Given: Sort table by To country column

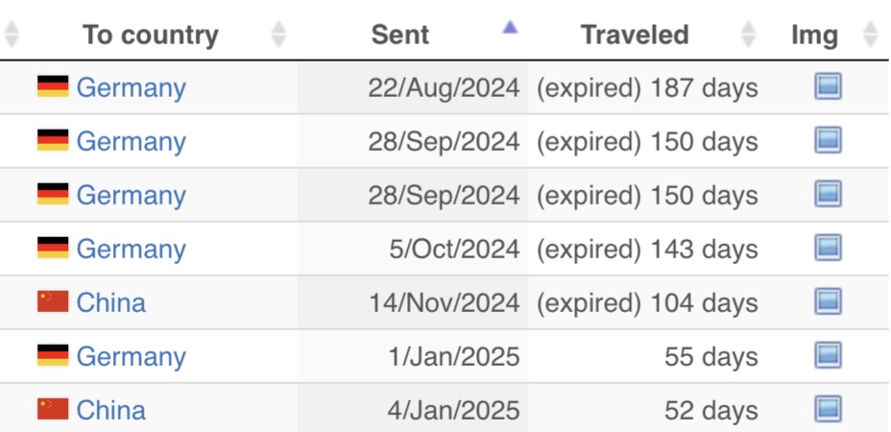Looking at the screenshot, I should coord(277,35).
